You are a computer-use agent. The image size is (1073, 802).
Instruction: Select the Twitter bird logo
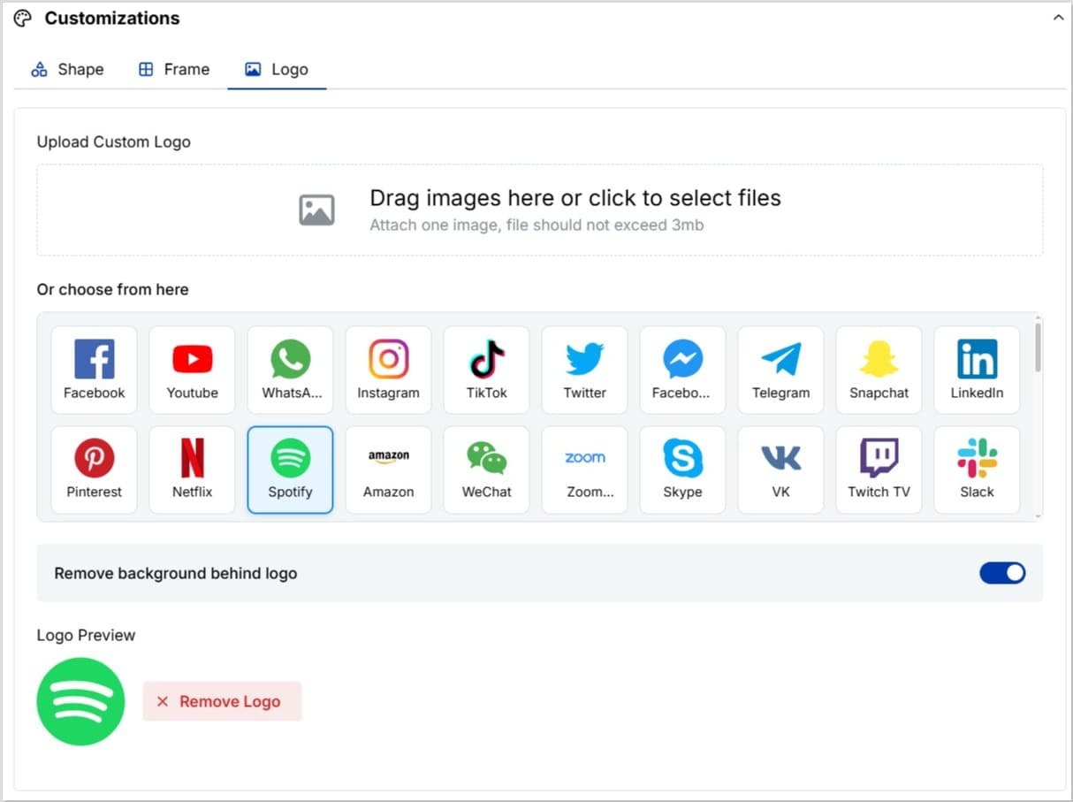pos(585,370)
